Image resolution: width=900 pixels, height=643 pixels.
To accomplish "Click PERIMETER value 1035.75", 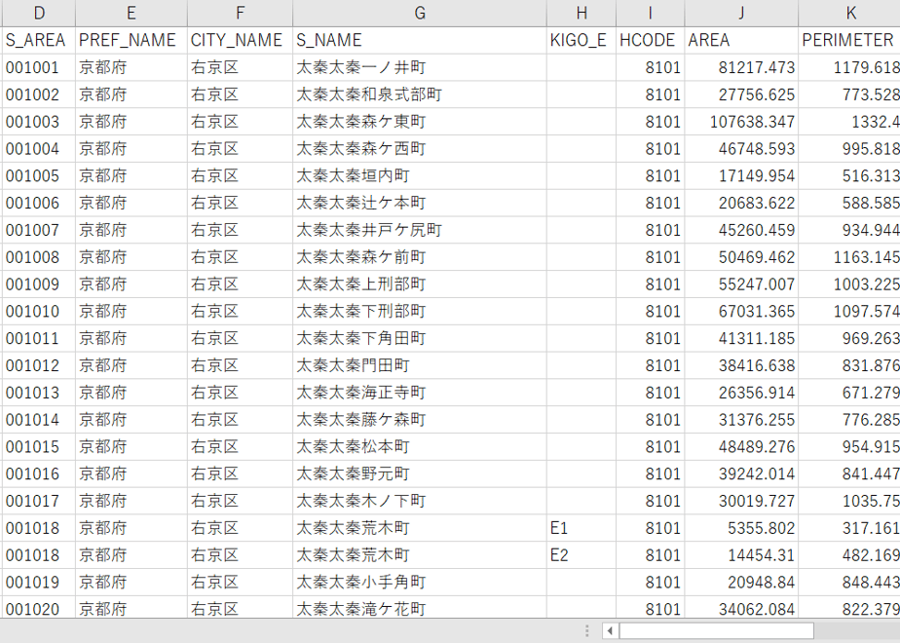I will click(849, 501).
